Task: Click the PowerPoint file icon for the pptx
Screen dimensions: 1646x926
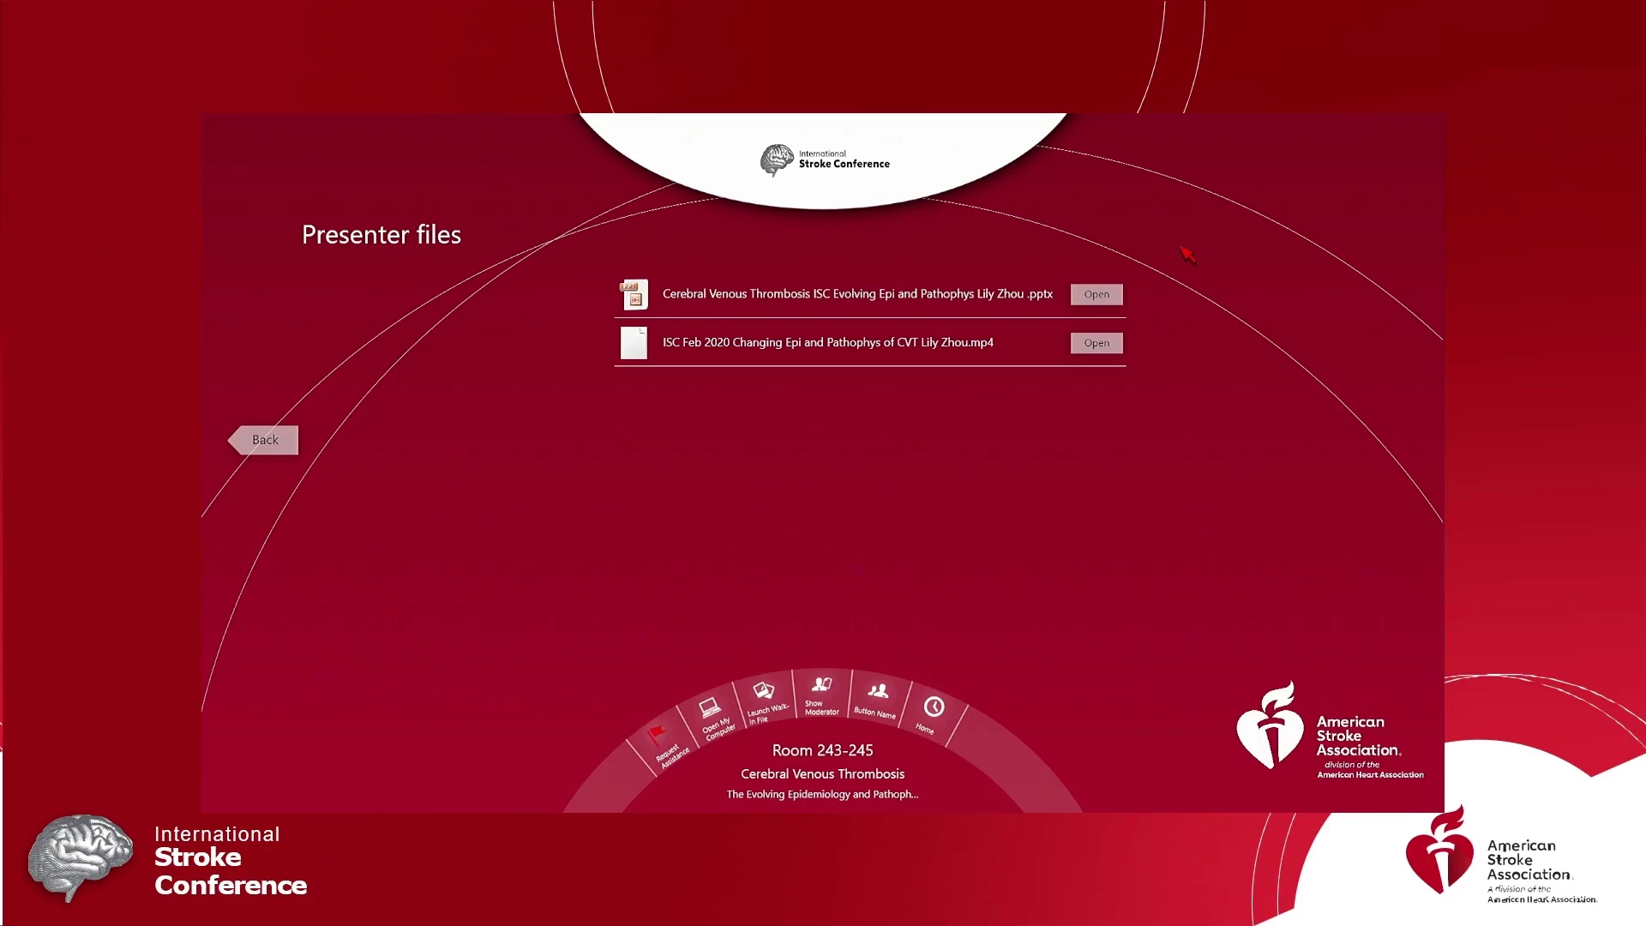Action: [x=634, y=294]
